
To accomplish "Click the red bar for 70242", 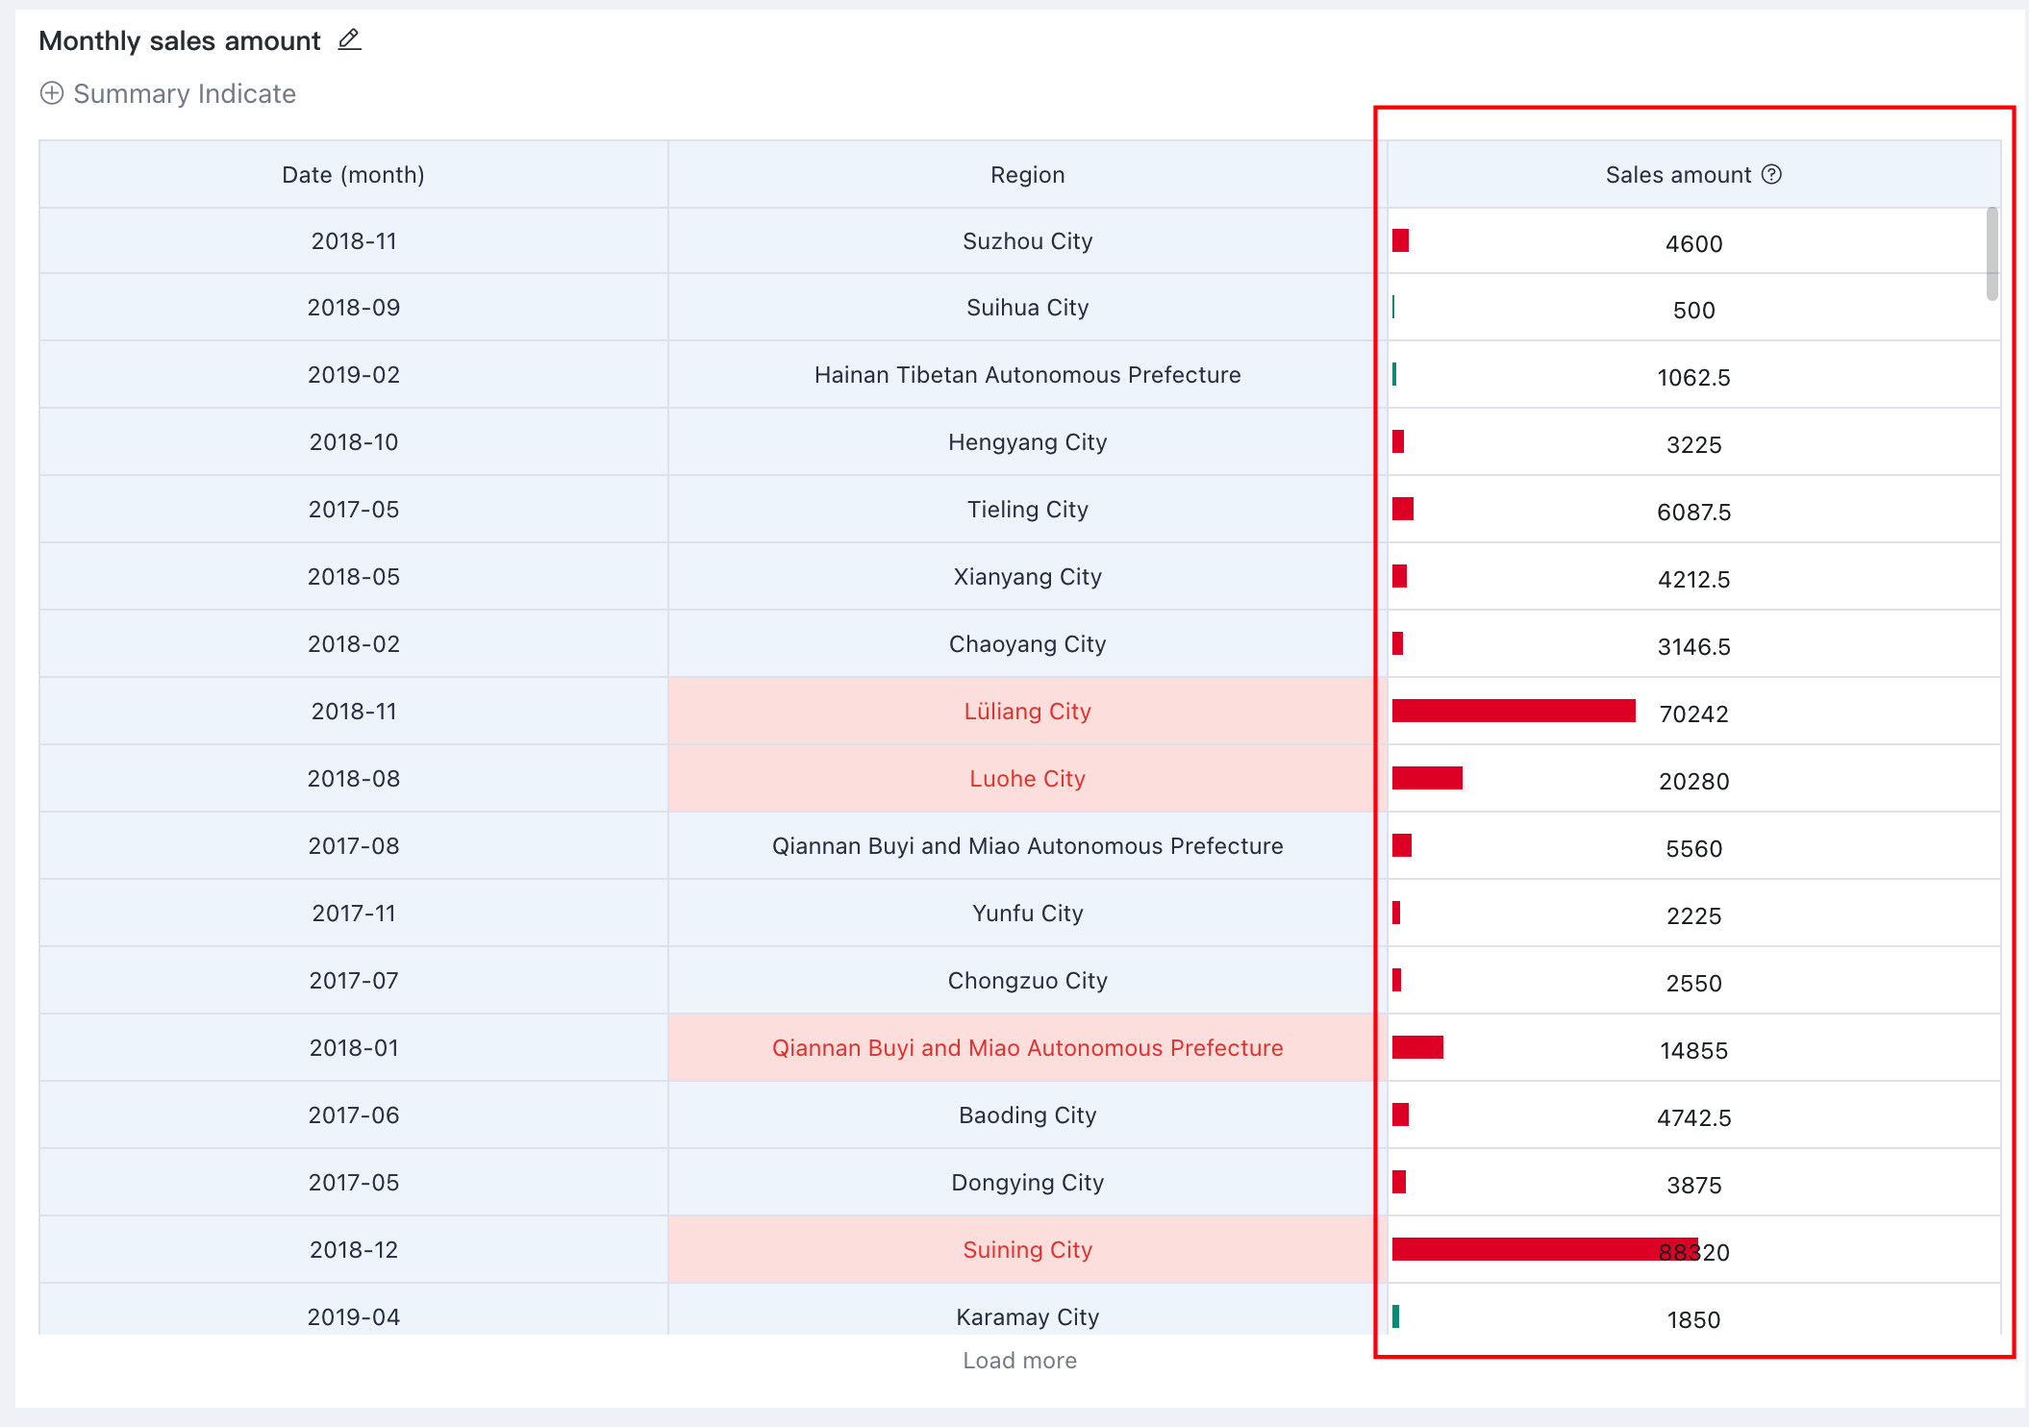I will 1514,711.
